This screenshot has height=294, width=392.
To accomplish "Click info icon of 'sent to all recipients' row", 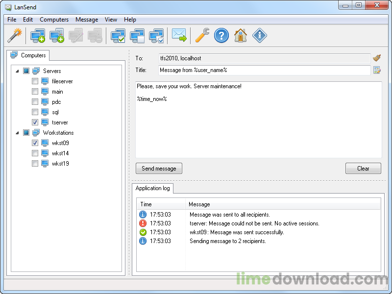I will pyautogui.click(x=143, y=215).
